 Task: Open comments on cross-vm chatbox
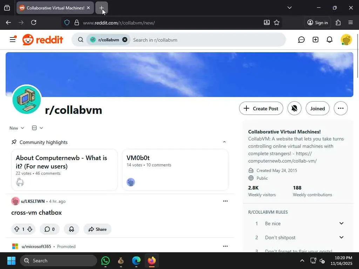click(x=49, y=229)
